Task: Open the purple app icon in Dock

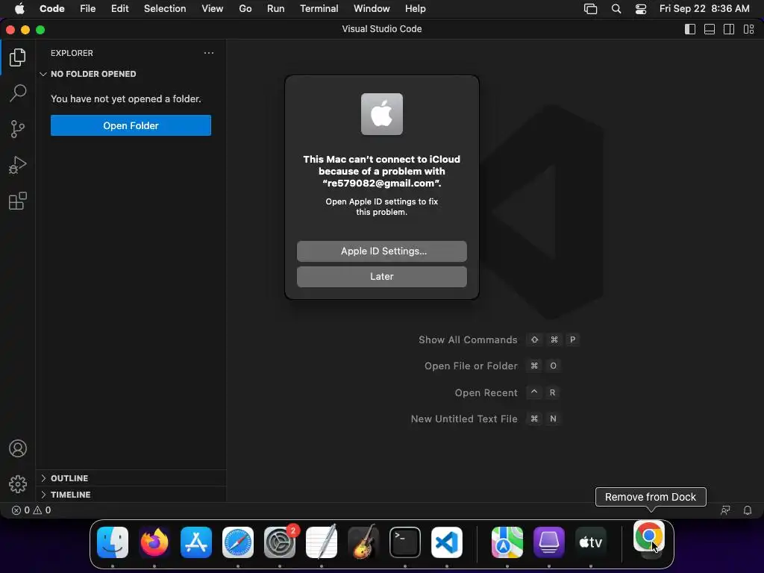Action: (x=549, y=542)
